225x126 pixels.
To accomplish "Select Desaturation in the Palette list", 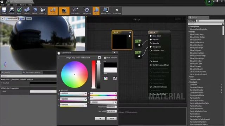I will pyautogui.click(x=195, y=79).
